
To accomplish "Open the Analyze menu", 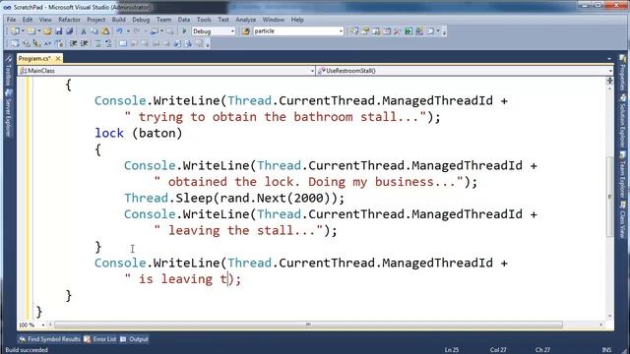I will coord(245,20).
